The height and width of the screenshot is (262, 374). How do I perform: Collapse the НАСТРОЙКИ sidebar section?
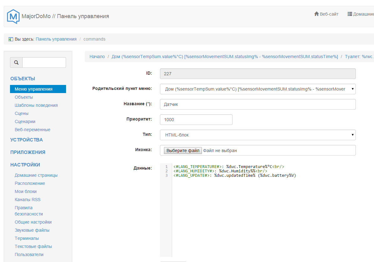(25, 165)
